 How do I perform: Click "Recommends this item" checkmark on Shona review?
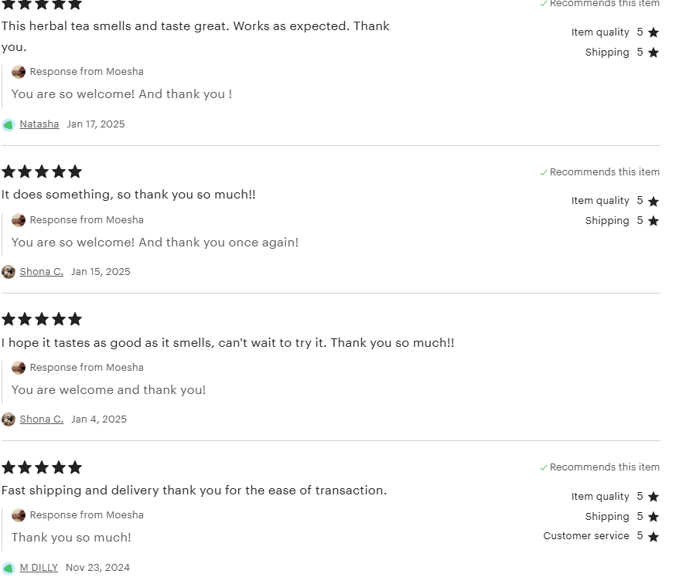544,172
